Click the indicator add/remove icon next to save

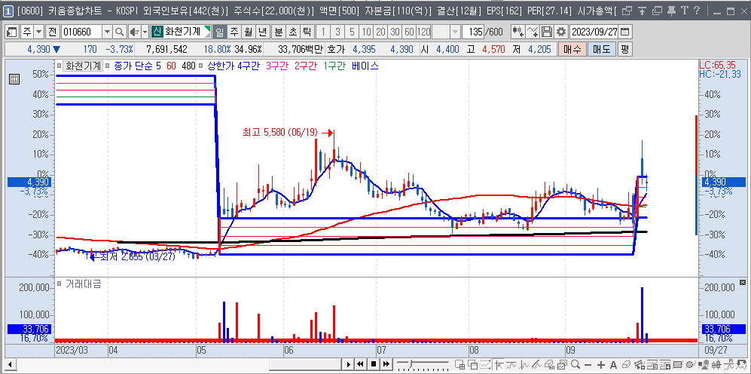point(533,32)
